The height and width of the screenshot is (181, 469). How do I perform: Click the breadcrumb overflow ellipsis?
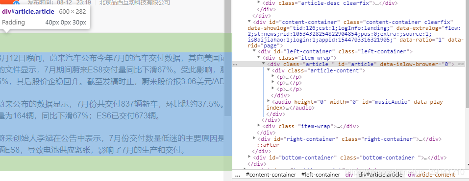[x=238, y=175]
